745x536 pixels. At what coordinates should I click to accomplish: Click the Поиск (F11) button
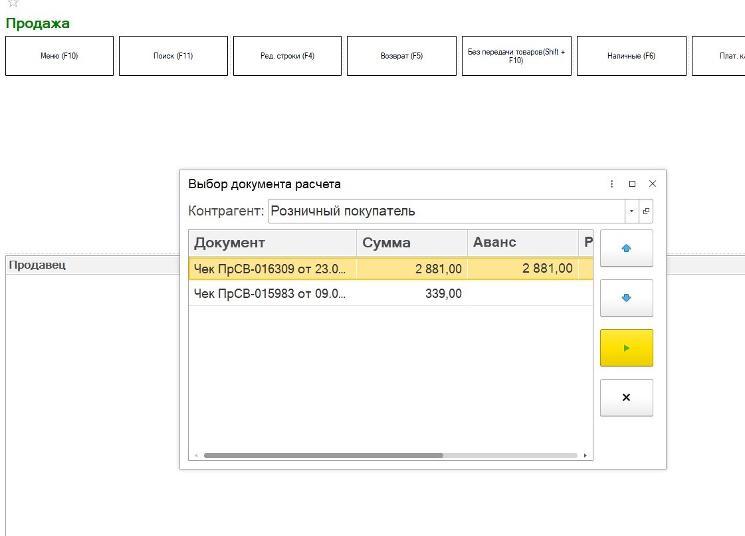tap(173, 56)
